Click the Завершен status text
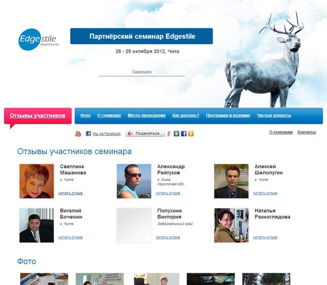This screenshot has height=285, width=327. click(x=141, y=72)
